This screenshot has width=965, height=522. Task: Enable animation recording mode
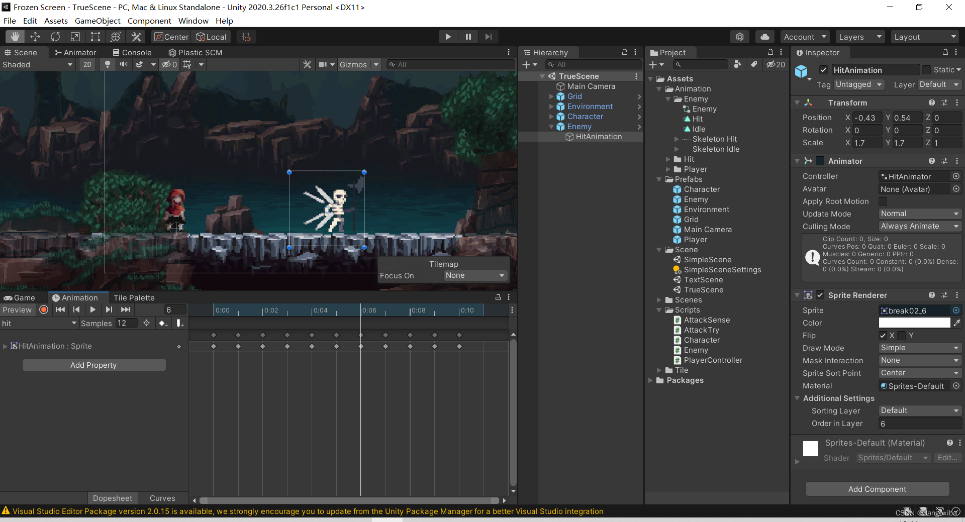pyautogui.click(x=44, y=309)
